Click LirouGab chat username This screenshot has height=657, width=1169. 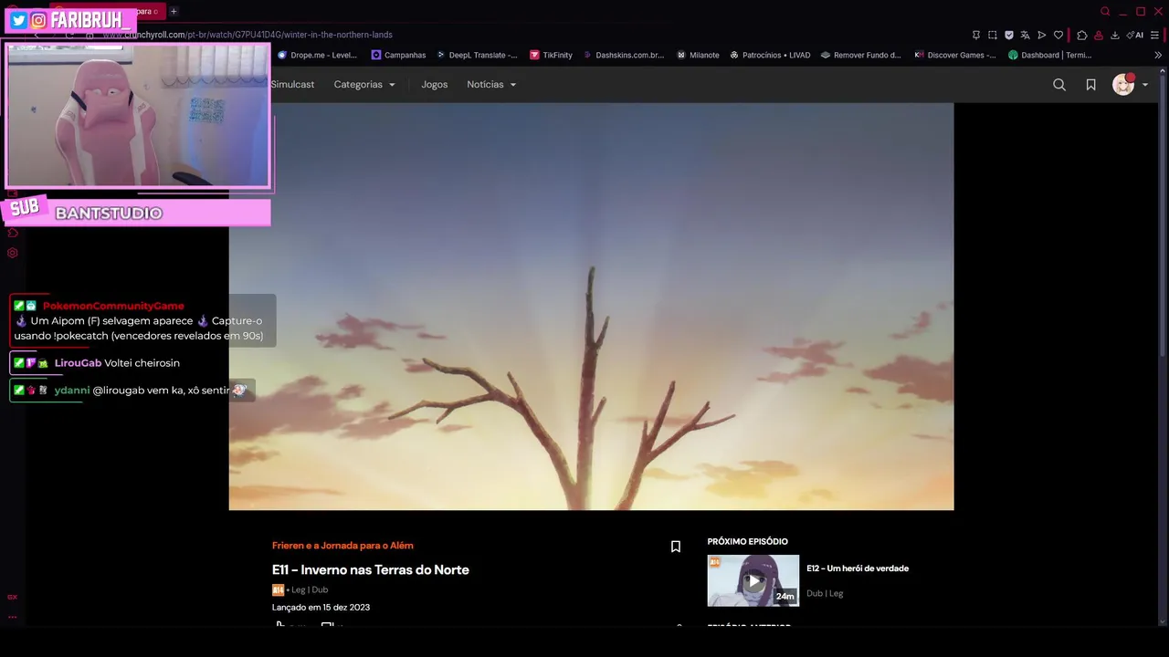[78, 363]
